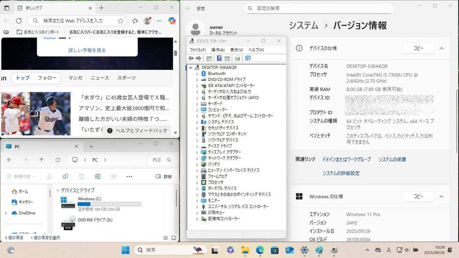The width and height of the screenshot is (459, 258).
Task: Open the Copilot icon in Edge
Action: tap(172, 21)
